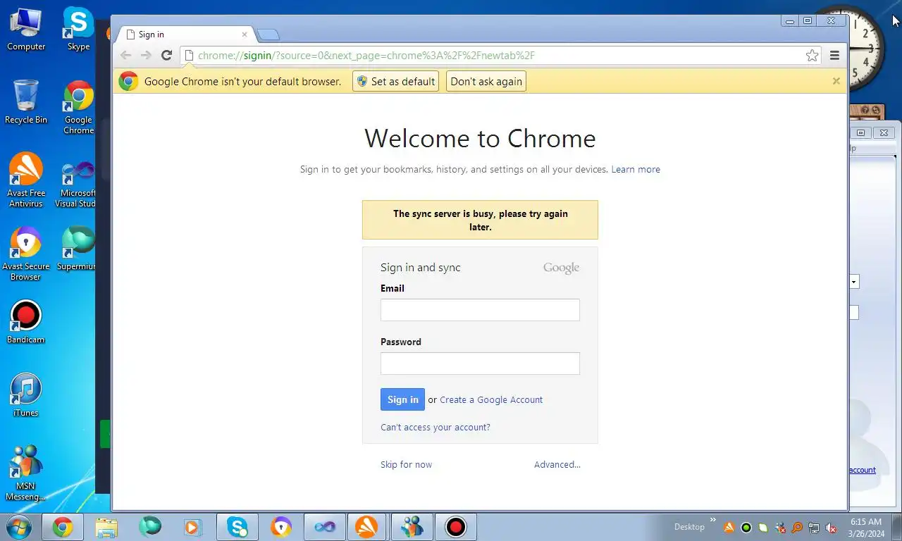
Task: Open a new Chrome tab
Action: tap(268, 35)
